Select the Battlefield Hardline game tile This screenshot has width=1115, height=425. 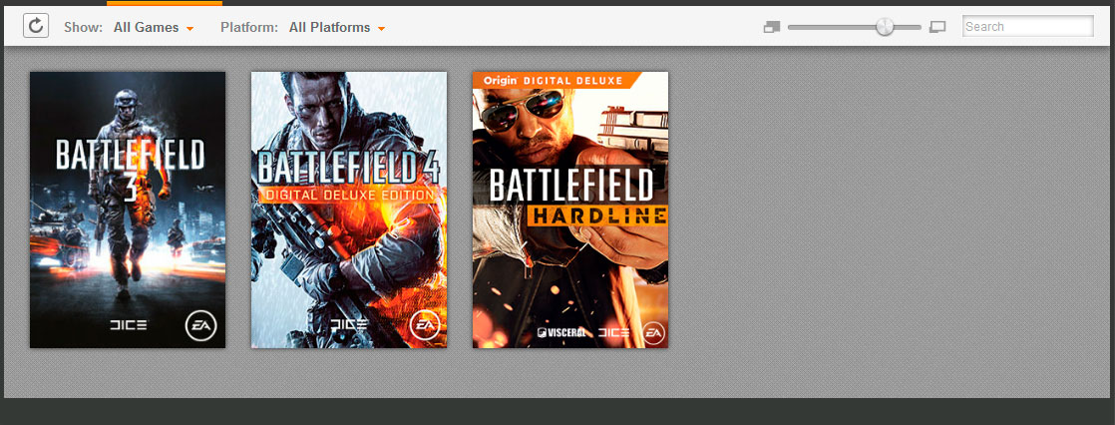click(570, 211)
